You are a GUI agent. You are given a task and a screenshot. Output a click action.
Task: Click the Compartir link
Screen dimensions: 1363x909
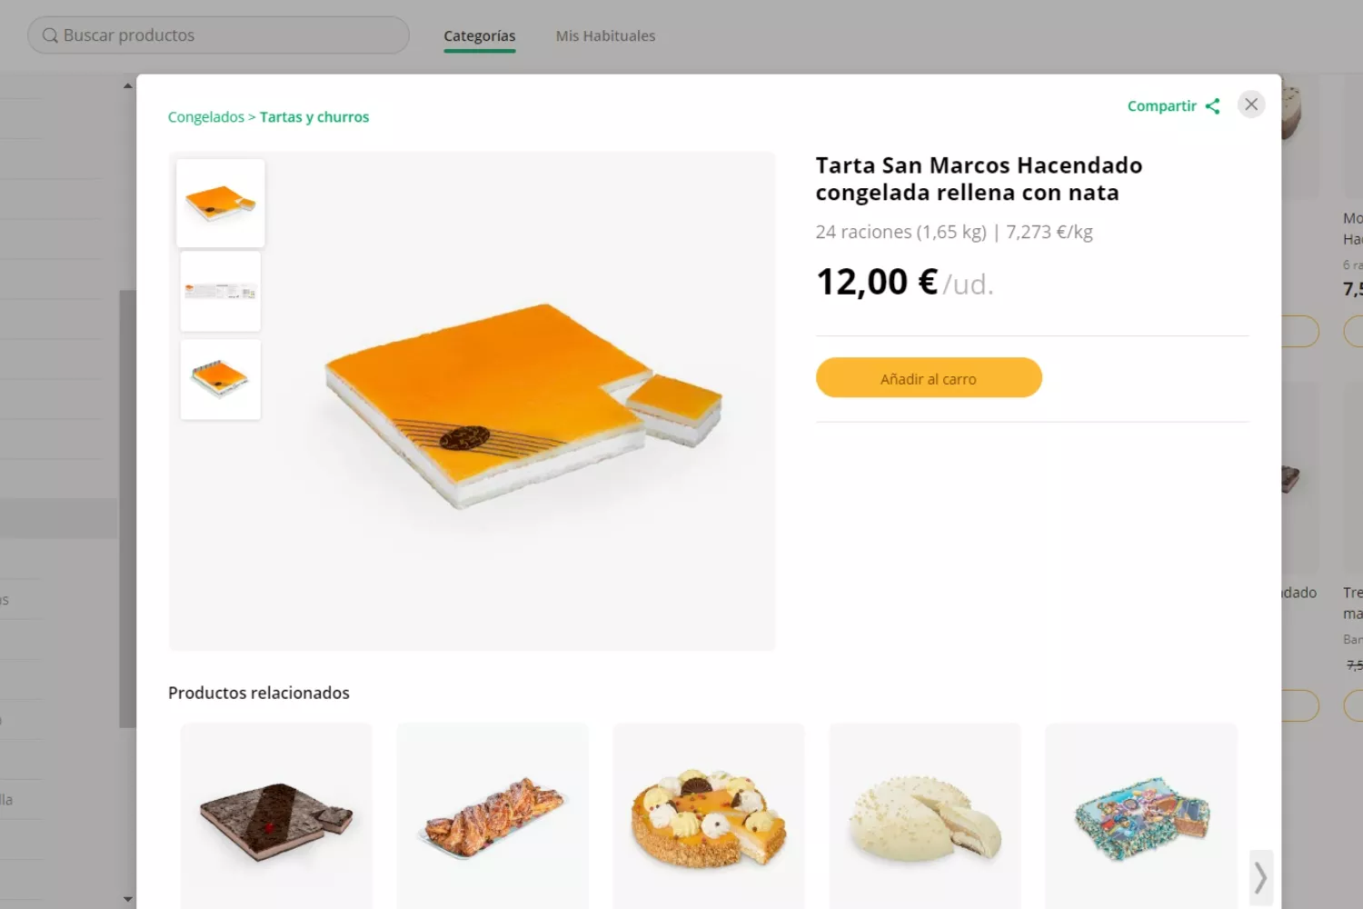1162,105
